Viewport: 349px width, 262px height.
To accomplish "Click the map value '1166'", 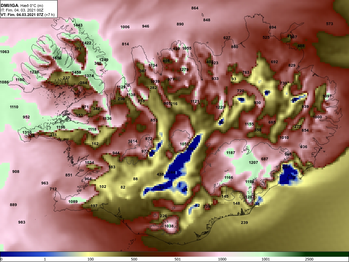I will (229, 177).
